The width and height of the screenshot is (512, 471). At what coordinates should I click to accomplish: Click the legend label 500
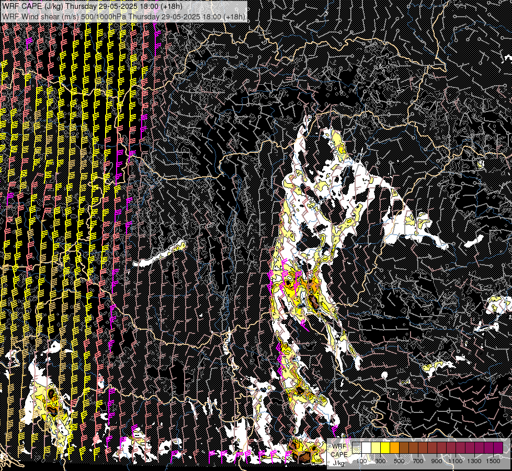[399, 461]
